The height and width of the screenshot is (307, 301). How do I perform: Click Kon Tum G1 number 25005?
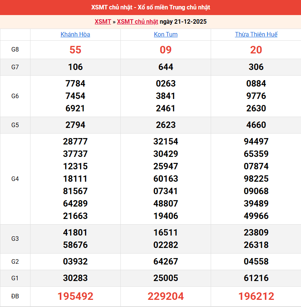[x=166, y=279]
